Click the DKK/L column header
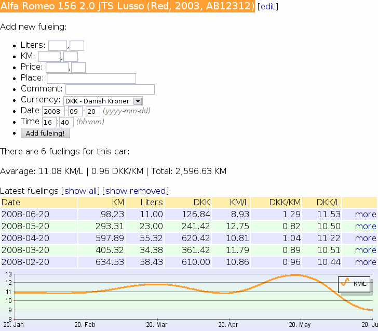This screenshot has width=378, height=331. click(x=322, y=202)
